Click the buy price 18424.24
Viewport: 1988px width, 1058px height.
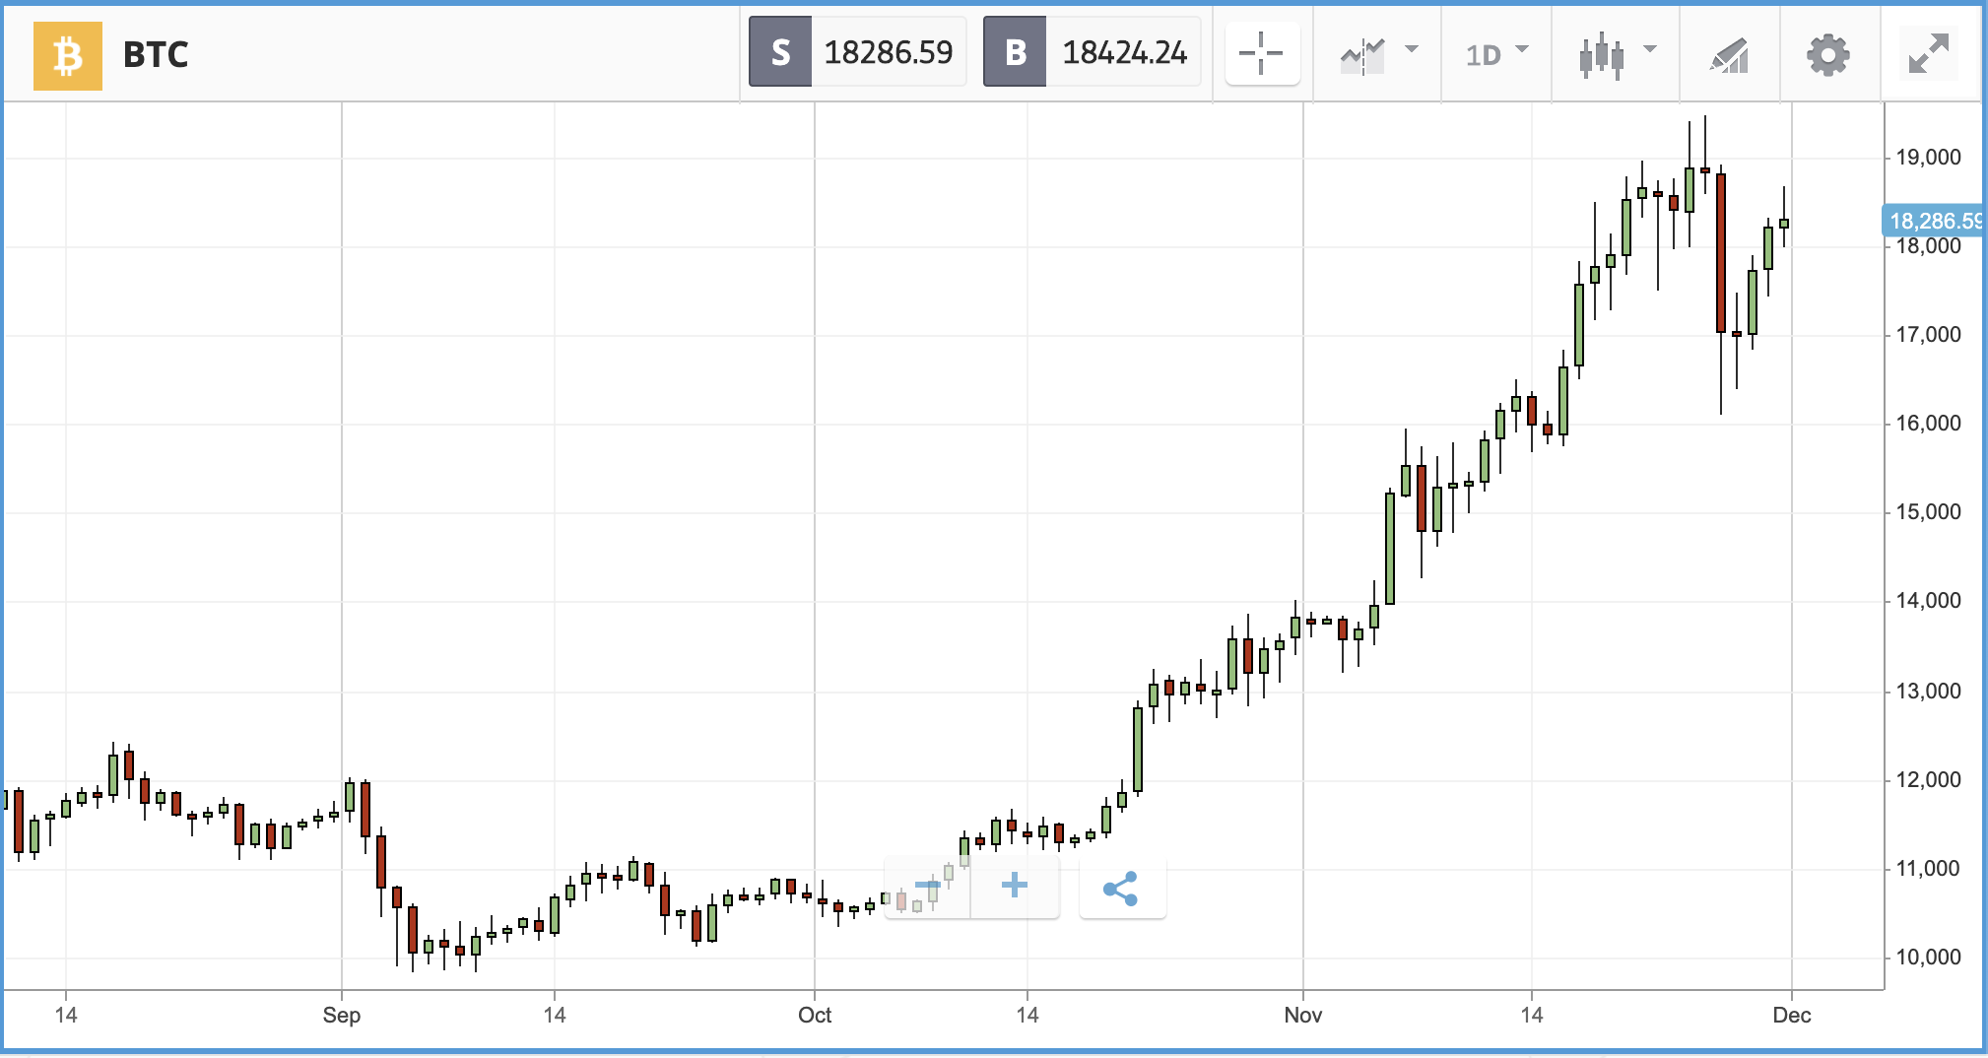click(x=1124, y=52)
